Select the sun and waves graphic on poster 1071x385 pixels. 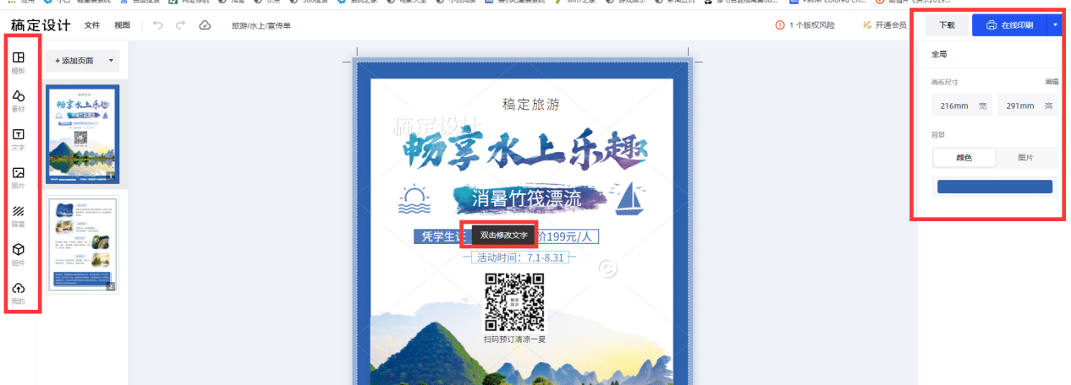coord(415,199)
